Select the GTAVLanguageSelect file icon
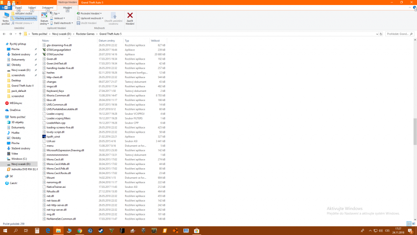Screen dimensions: 417x235 click(44, 50)
